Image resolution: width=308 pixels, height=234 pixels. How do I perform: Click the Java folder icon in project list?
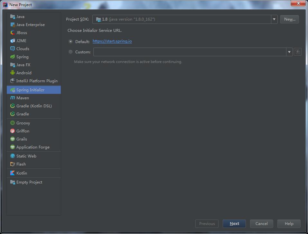(13, 17)
